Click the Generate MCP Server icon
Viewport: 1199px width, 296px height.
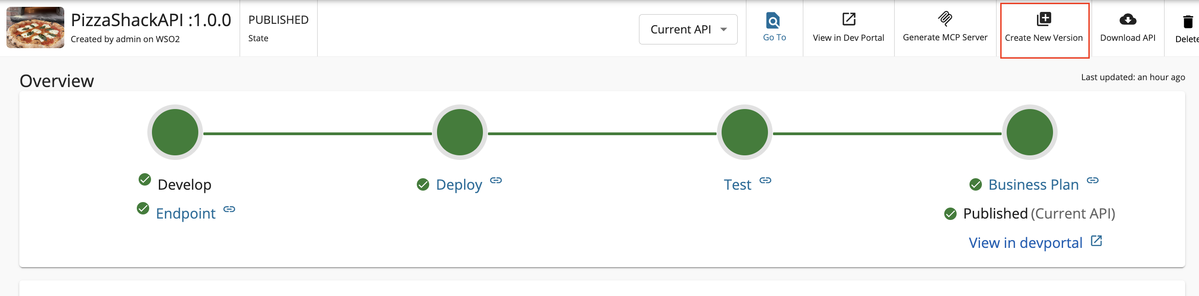pos(945,19)
